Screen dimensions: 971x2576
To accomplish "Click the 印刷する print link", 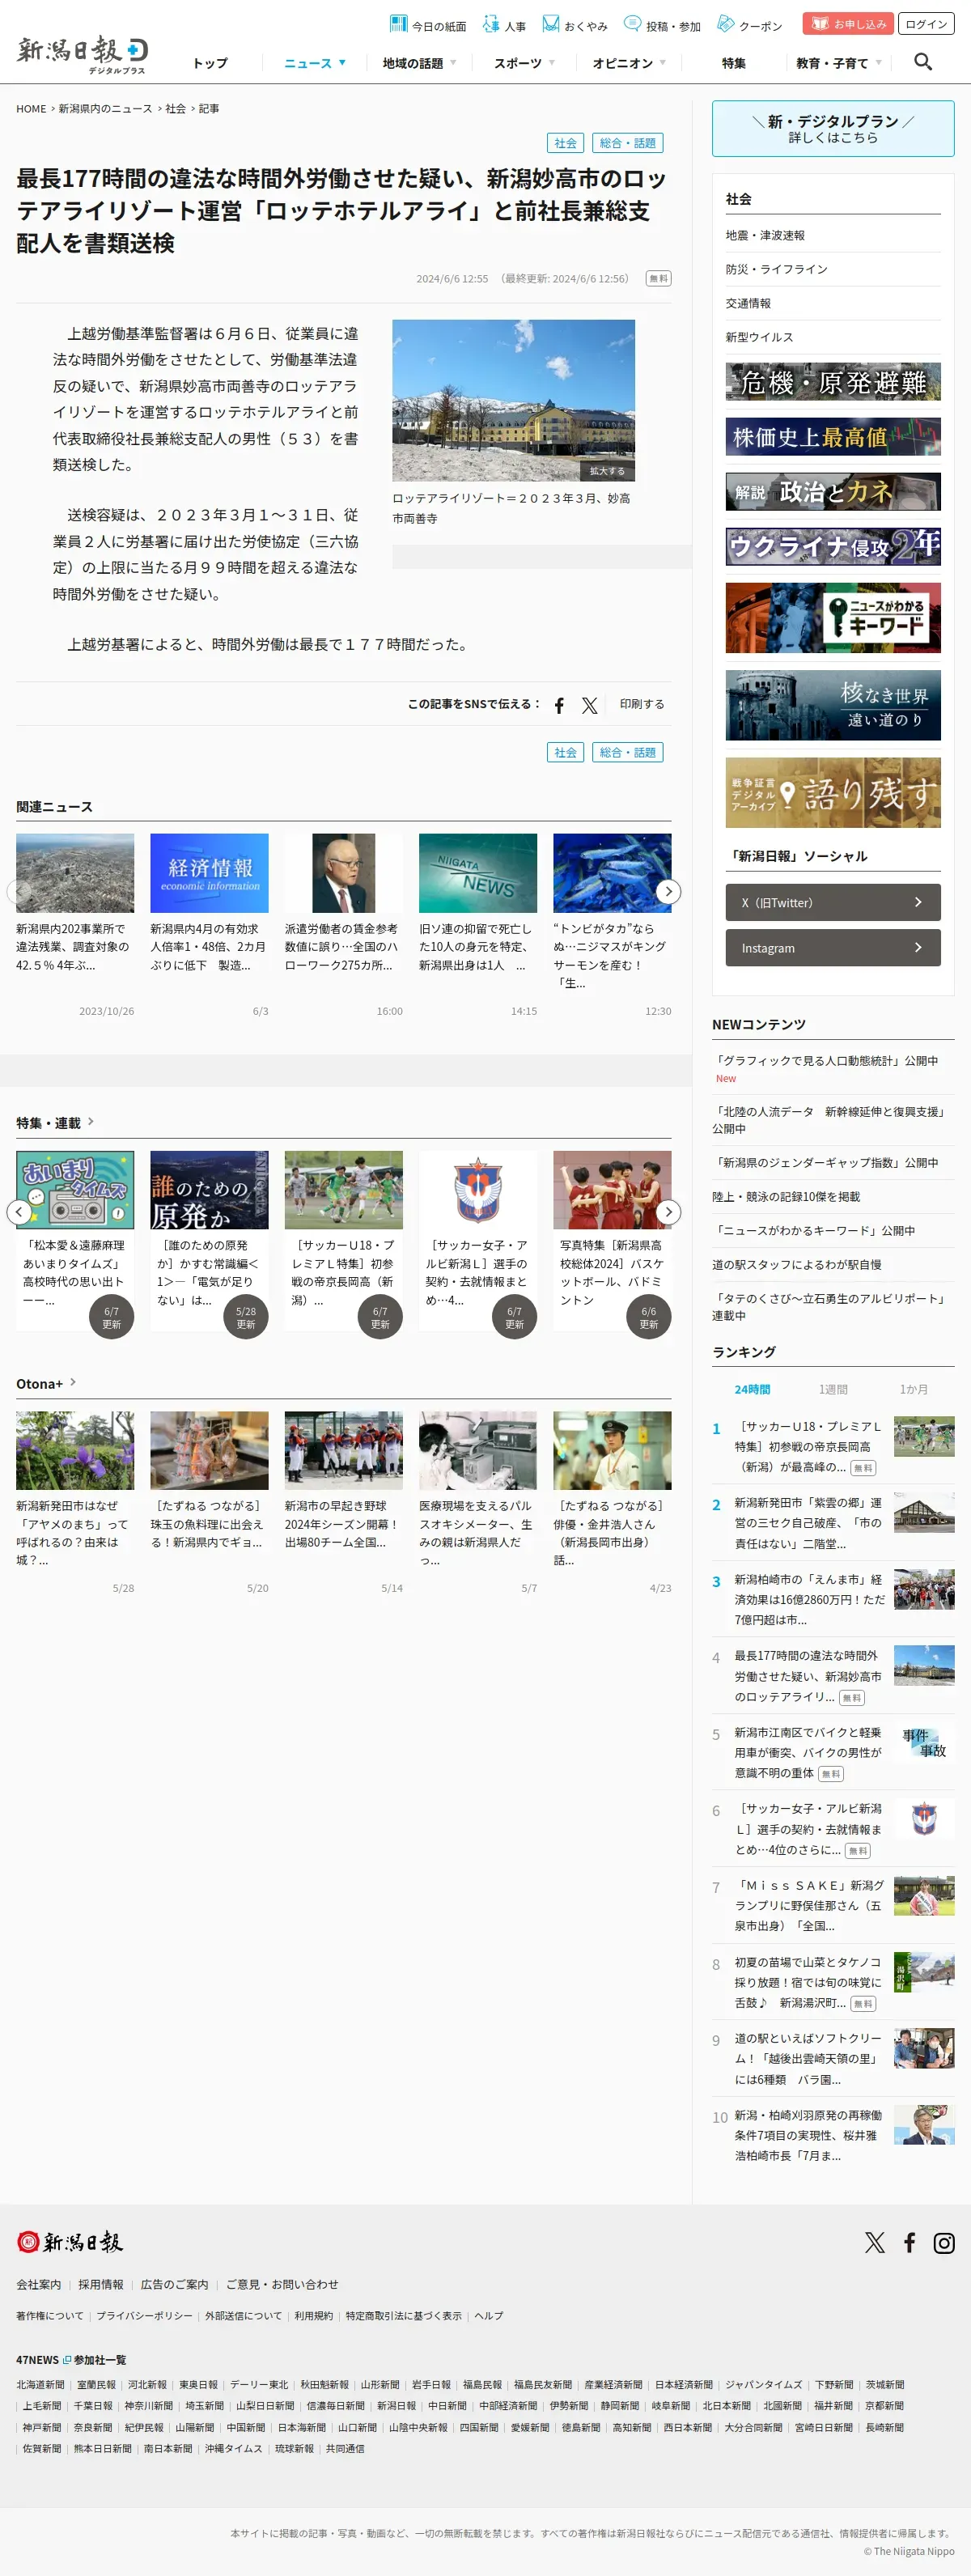I will [x=641, y=704].
